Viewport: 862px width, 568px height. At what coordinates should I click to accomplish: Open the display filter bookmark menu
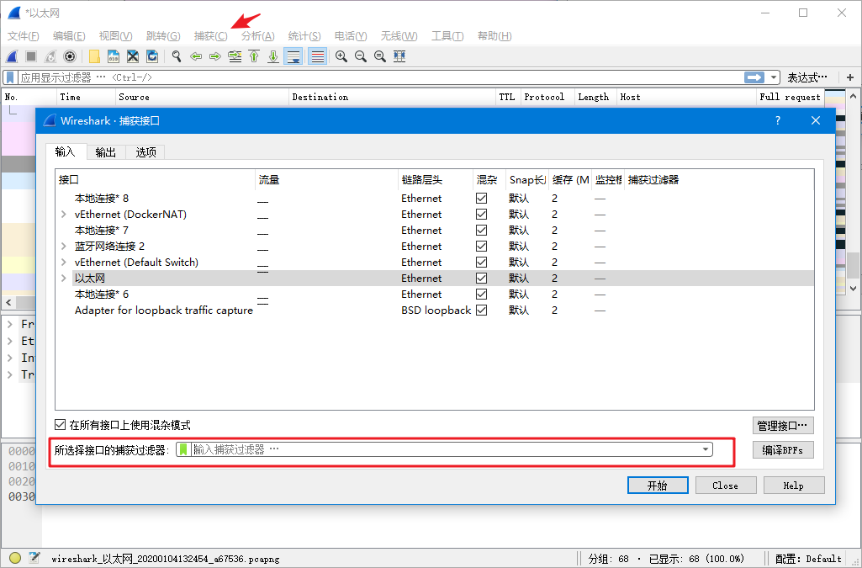[10, 77]
